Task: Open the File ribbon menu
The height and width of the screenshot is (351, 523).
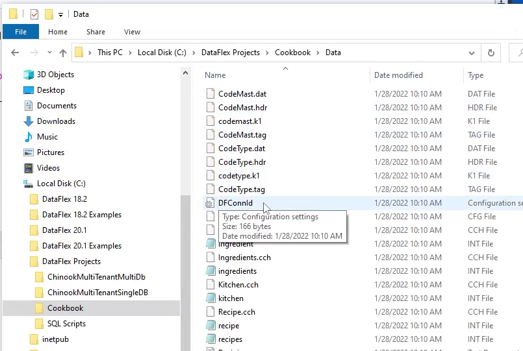Action: coord(21,32)
